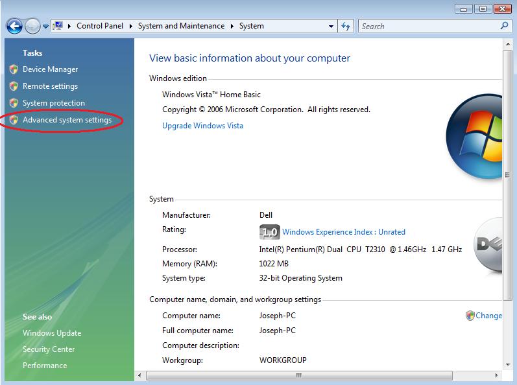
Task: Click the horizontal scrollbar right arrow
Action: (496, 375)
